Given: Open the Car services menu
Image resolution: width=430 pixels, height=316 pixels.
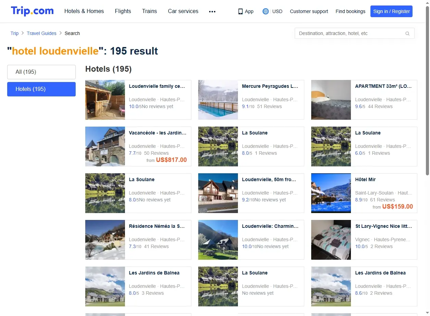Looking at the screenshot, I should 183,11.
